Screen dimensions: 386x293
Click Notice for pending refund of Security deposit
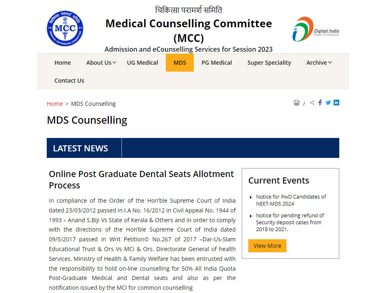(x=291, y=222)
